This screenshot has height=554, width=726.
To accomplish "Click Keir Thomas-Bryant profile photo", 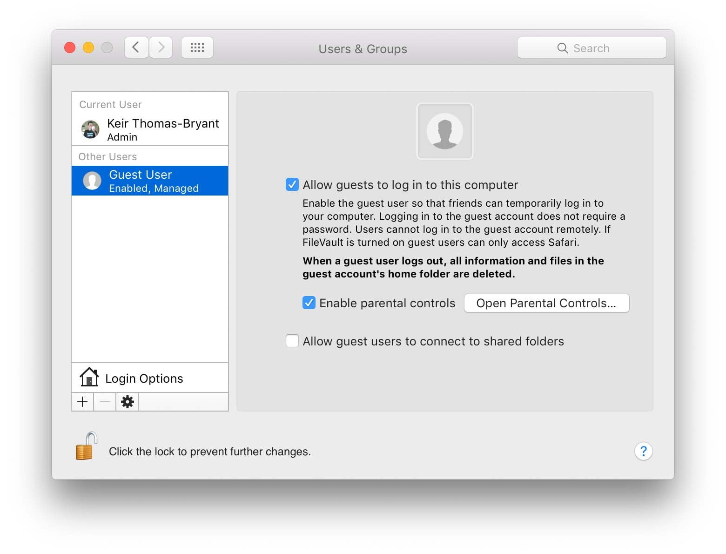I will coord(90,129).
